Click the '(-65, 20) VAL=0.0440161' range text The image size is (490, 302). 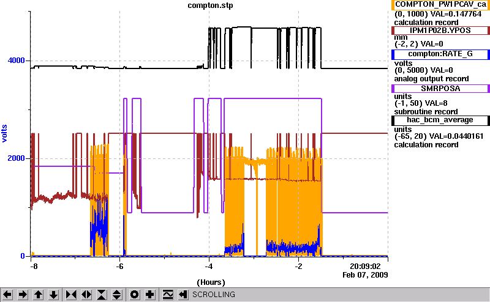[439, 136]
